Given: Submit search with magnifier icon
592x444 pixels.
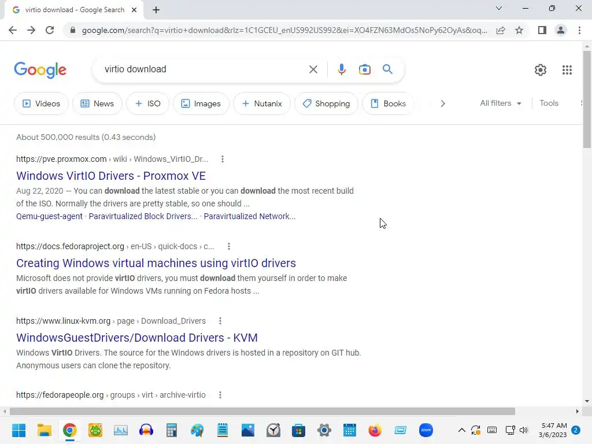Looking at the screenshot, I should click(387, 69).
